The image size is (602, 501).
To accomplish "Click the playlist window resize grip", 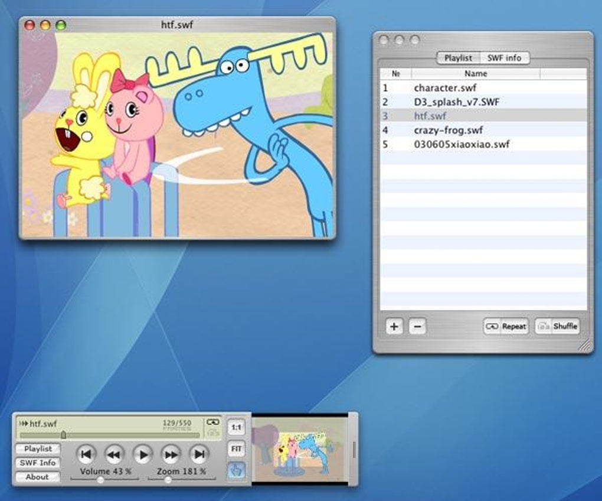I will tap(585, 345).
